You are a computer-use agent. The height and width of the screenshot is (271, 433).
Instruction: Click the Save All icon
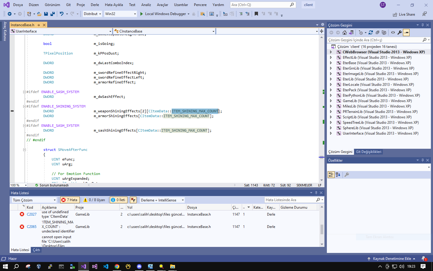53,14
